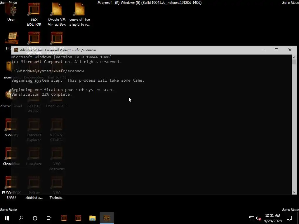Open the second pinned red app on taskbar
This screenshot has width=299, height=224.
(x=78, y=218)
